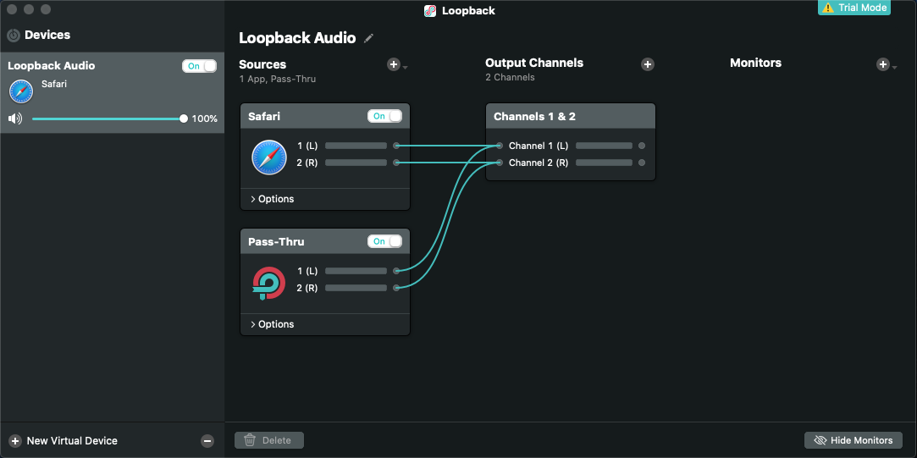
Task: Click the Loopback app icon in the title bar
Action: tap(430, 10)
